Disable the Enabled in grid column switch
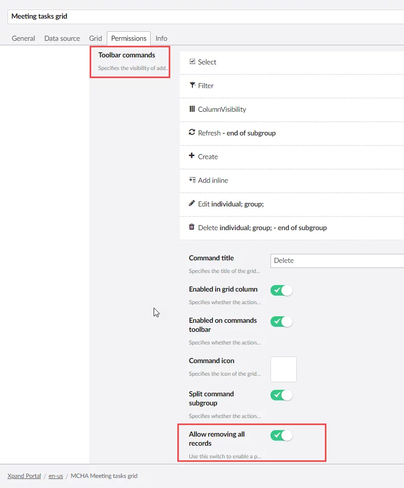 pyautogui.click(x=282, y=290)
